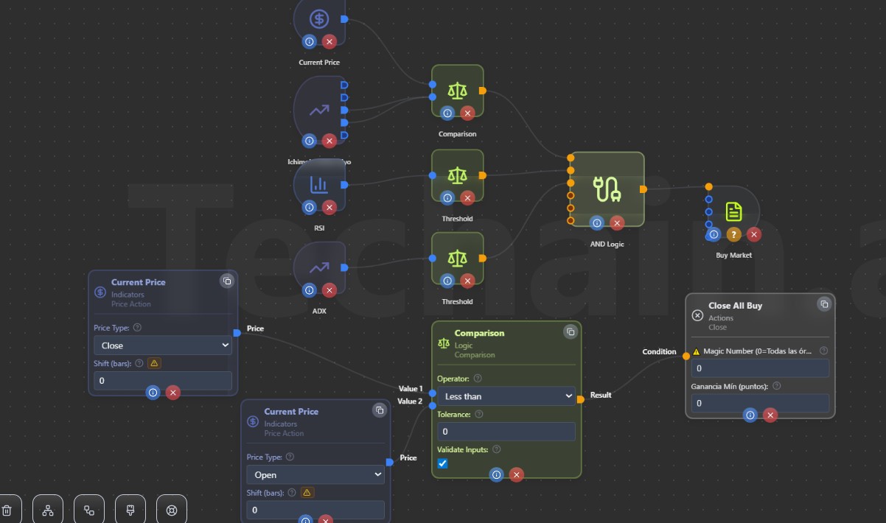
Task: Click the lifebuoy help icon in the bottom toolbar
Action: coord(172,510)
